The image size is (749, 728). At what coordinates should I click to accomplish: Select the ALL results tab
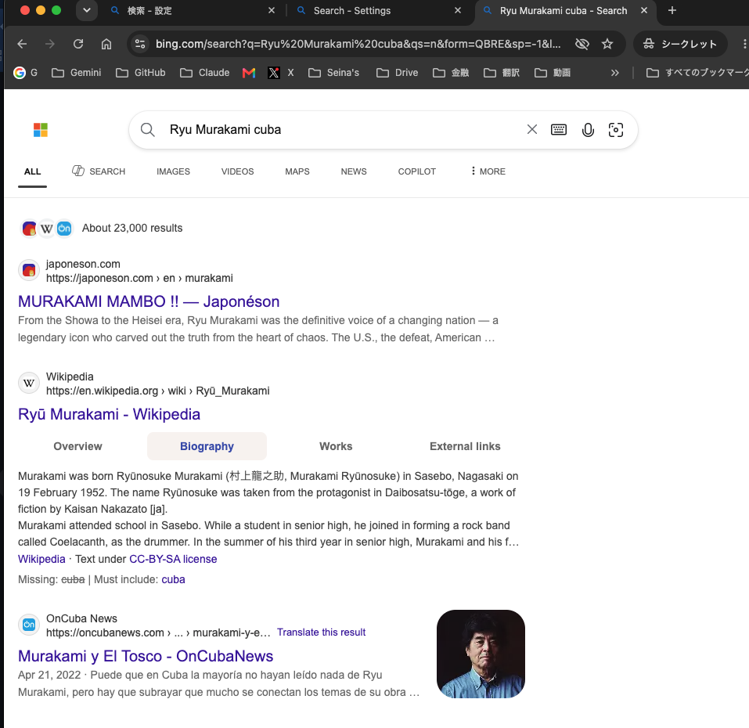point(33,171)
